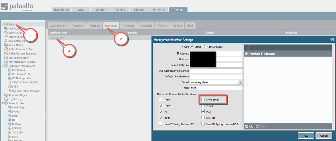The image size is (336, 141).
Task: Click the Response Pages icon
Action: [x=6, y=95]
